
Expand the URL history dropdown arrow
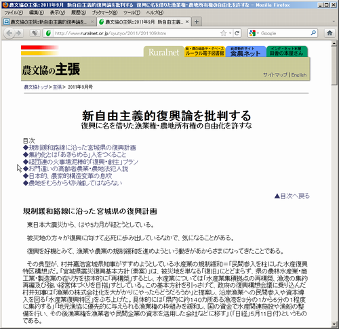point(230,33)
